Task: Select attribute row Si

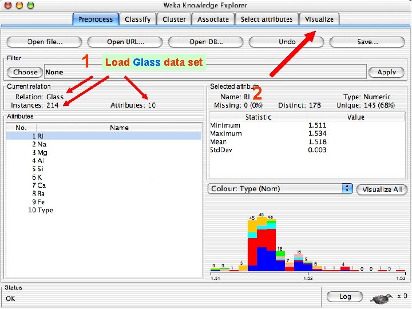Action: 104,169
